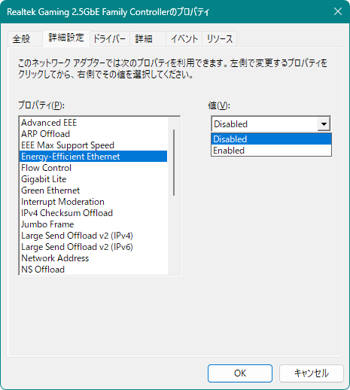Open the リソース tab
Viewport: 350px width, 390px height.
220,38
